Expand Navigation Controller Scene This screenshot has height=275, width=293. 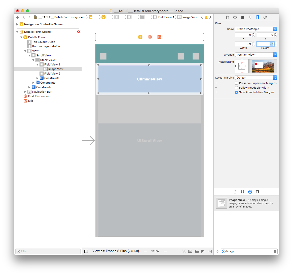[17, 24]
